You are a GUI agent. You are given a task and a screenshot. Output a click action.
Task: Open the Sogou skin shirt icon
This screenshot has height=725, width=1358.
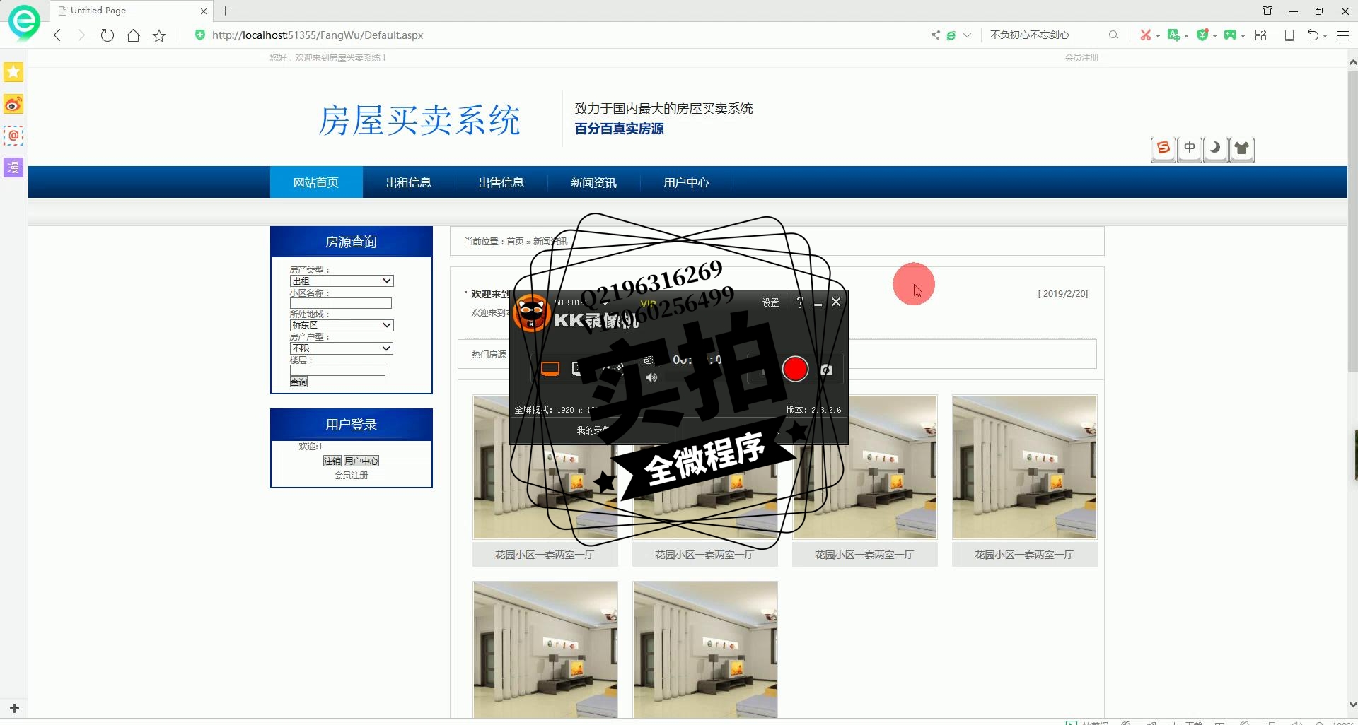tap(1242, 148)
